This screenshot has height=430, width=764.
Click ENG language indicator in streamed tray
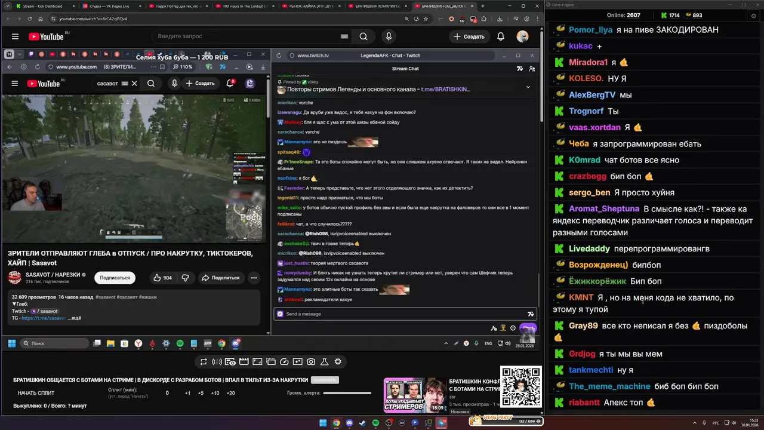488,343
